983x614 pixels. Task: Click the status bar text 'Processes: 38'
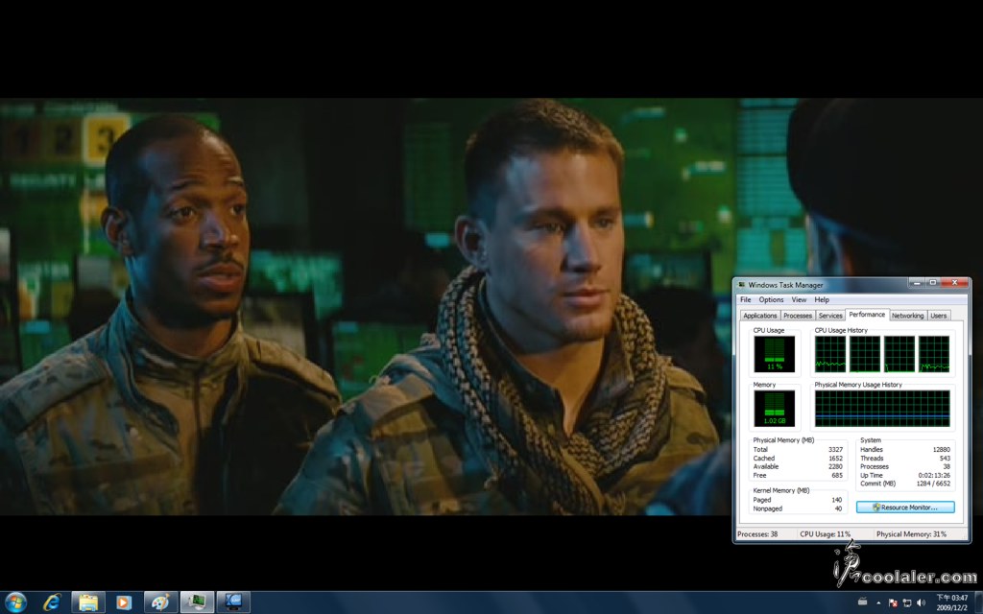[757, 534]
